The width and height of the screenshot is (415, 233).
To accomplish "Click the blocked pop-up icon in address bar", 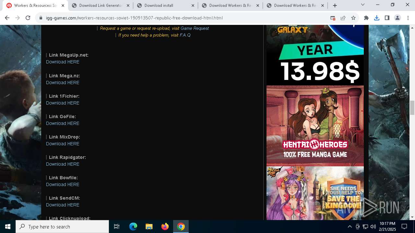I will pyautogui.click(x=333, y=18).
